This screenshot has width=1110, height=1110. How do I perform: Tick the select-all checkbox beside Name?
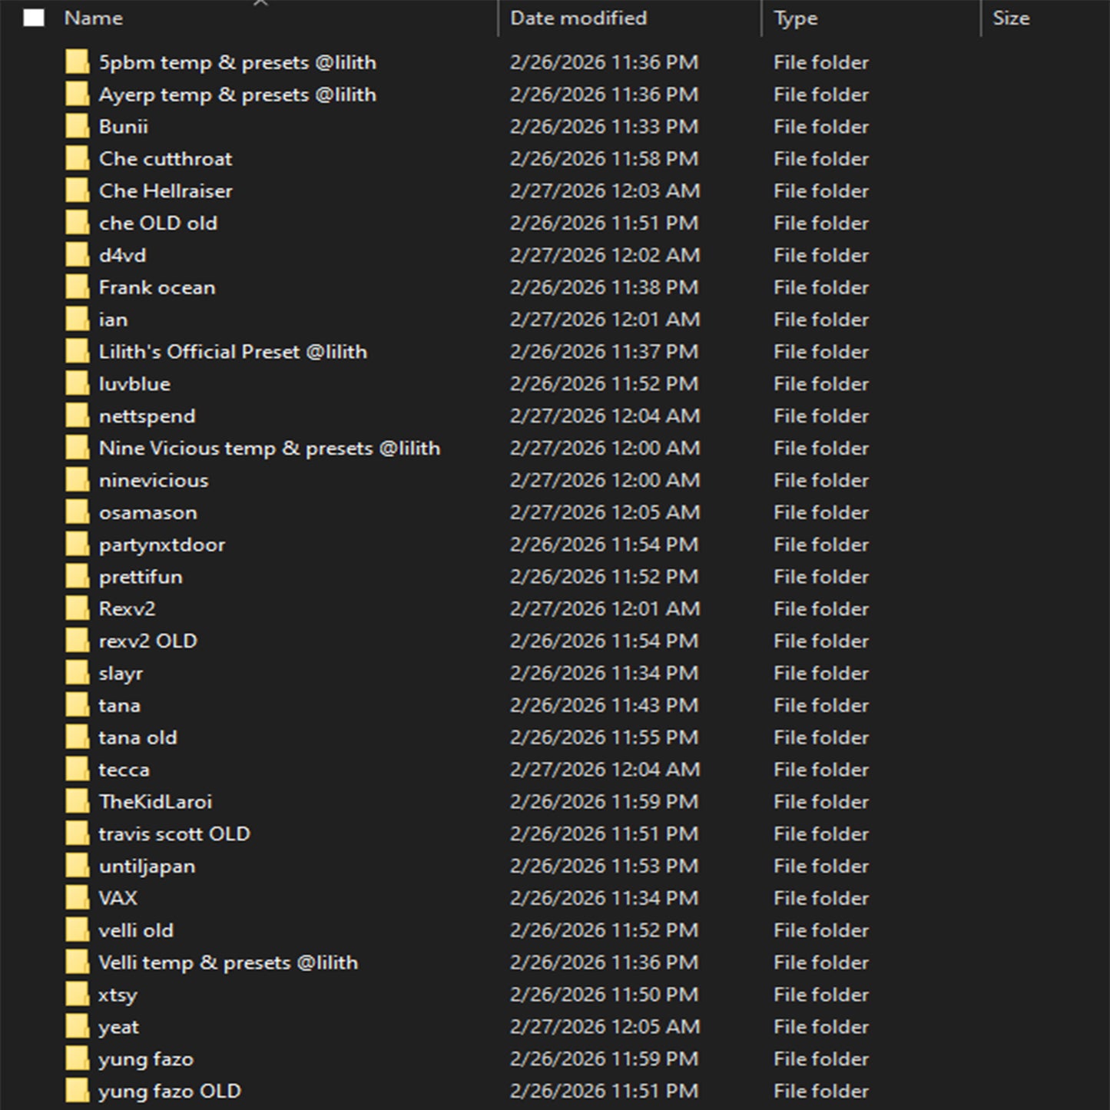tap(34, 18)
